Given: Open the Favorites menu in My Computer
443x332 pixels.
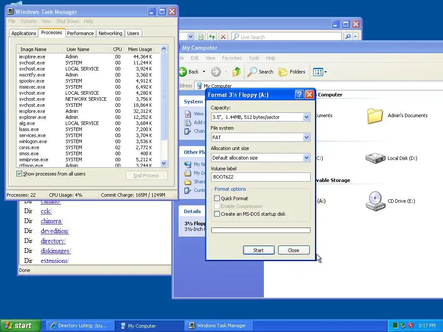Looking at the screenshot, I should pyautogui.click(x=232, y=58).
